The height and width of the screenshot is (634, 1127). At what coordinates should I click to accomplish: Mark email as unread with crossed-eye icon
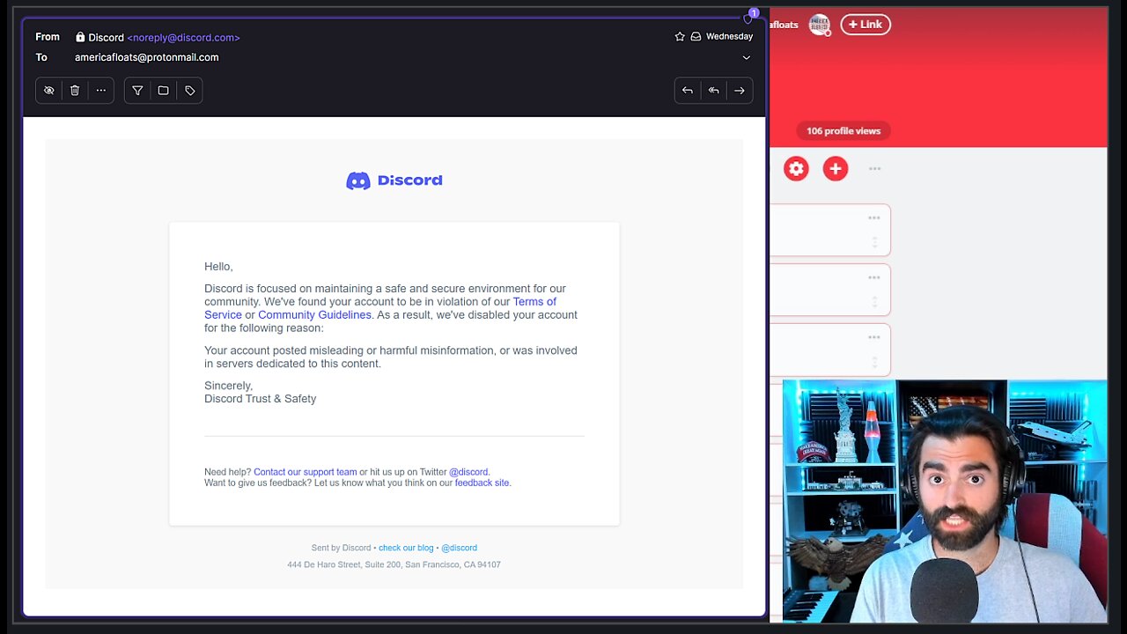pos(49,91)
